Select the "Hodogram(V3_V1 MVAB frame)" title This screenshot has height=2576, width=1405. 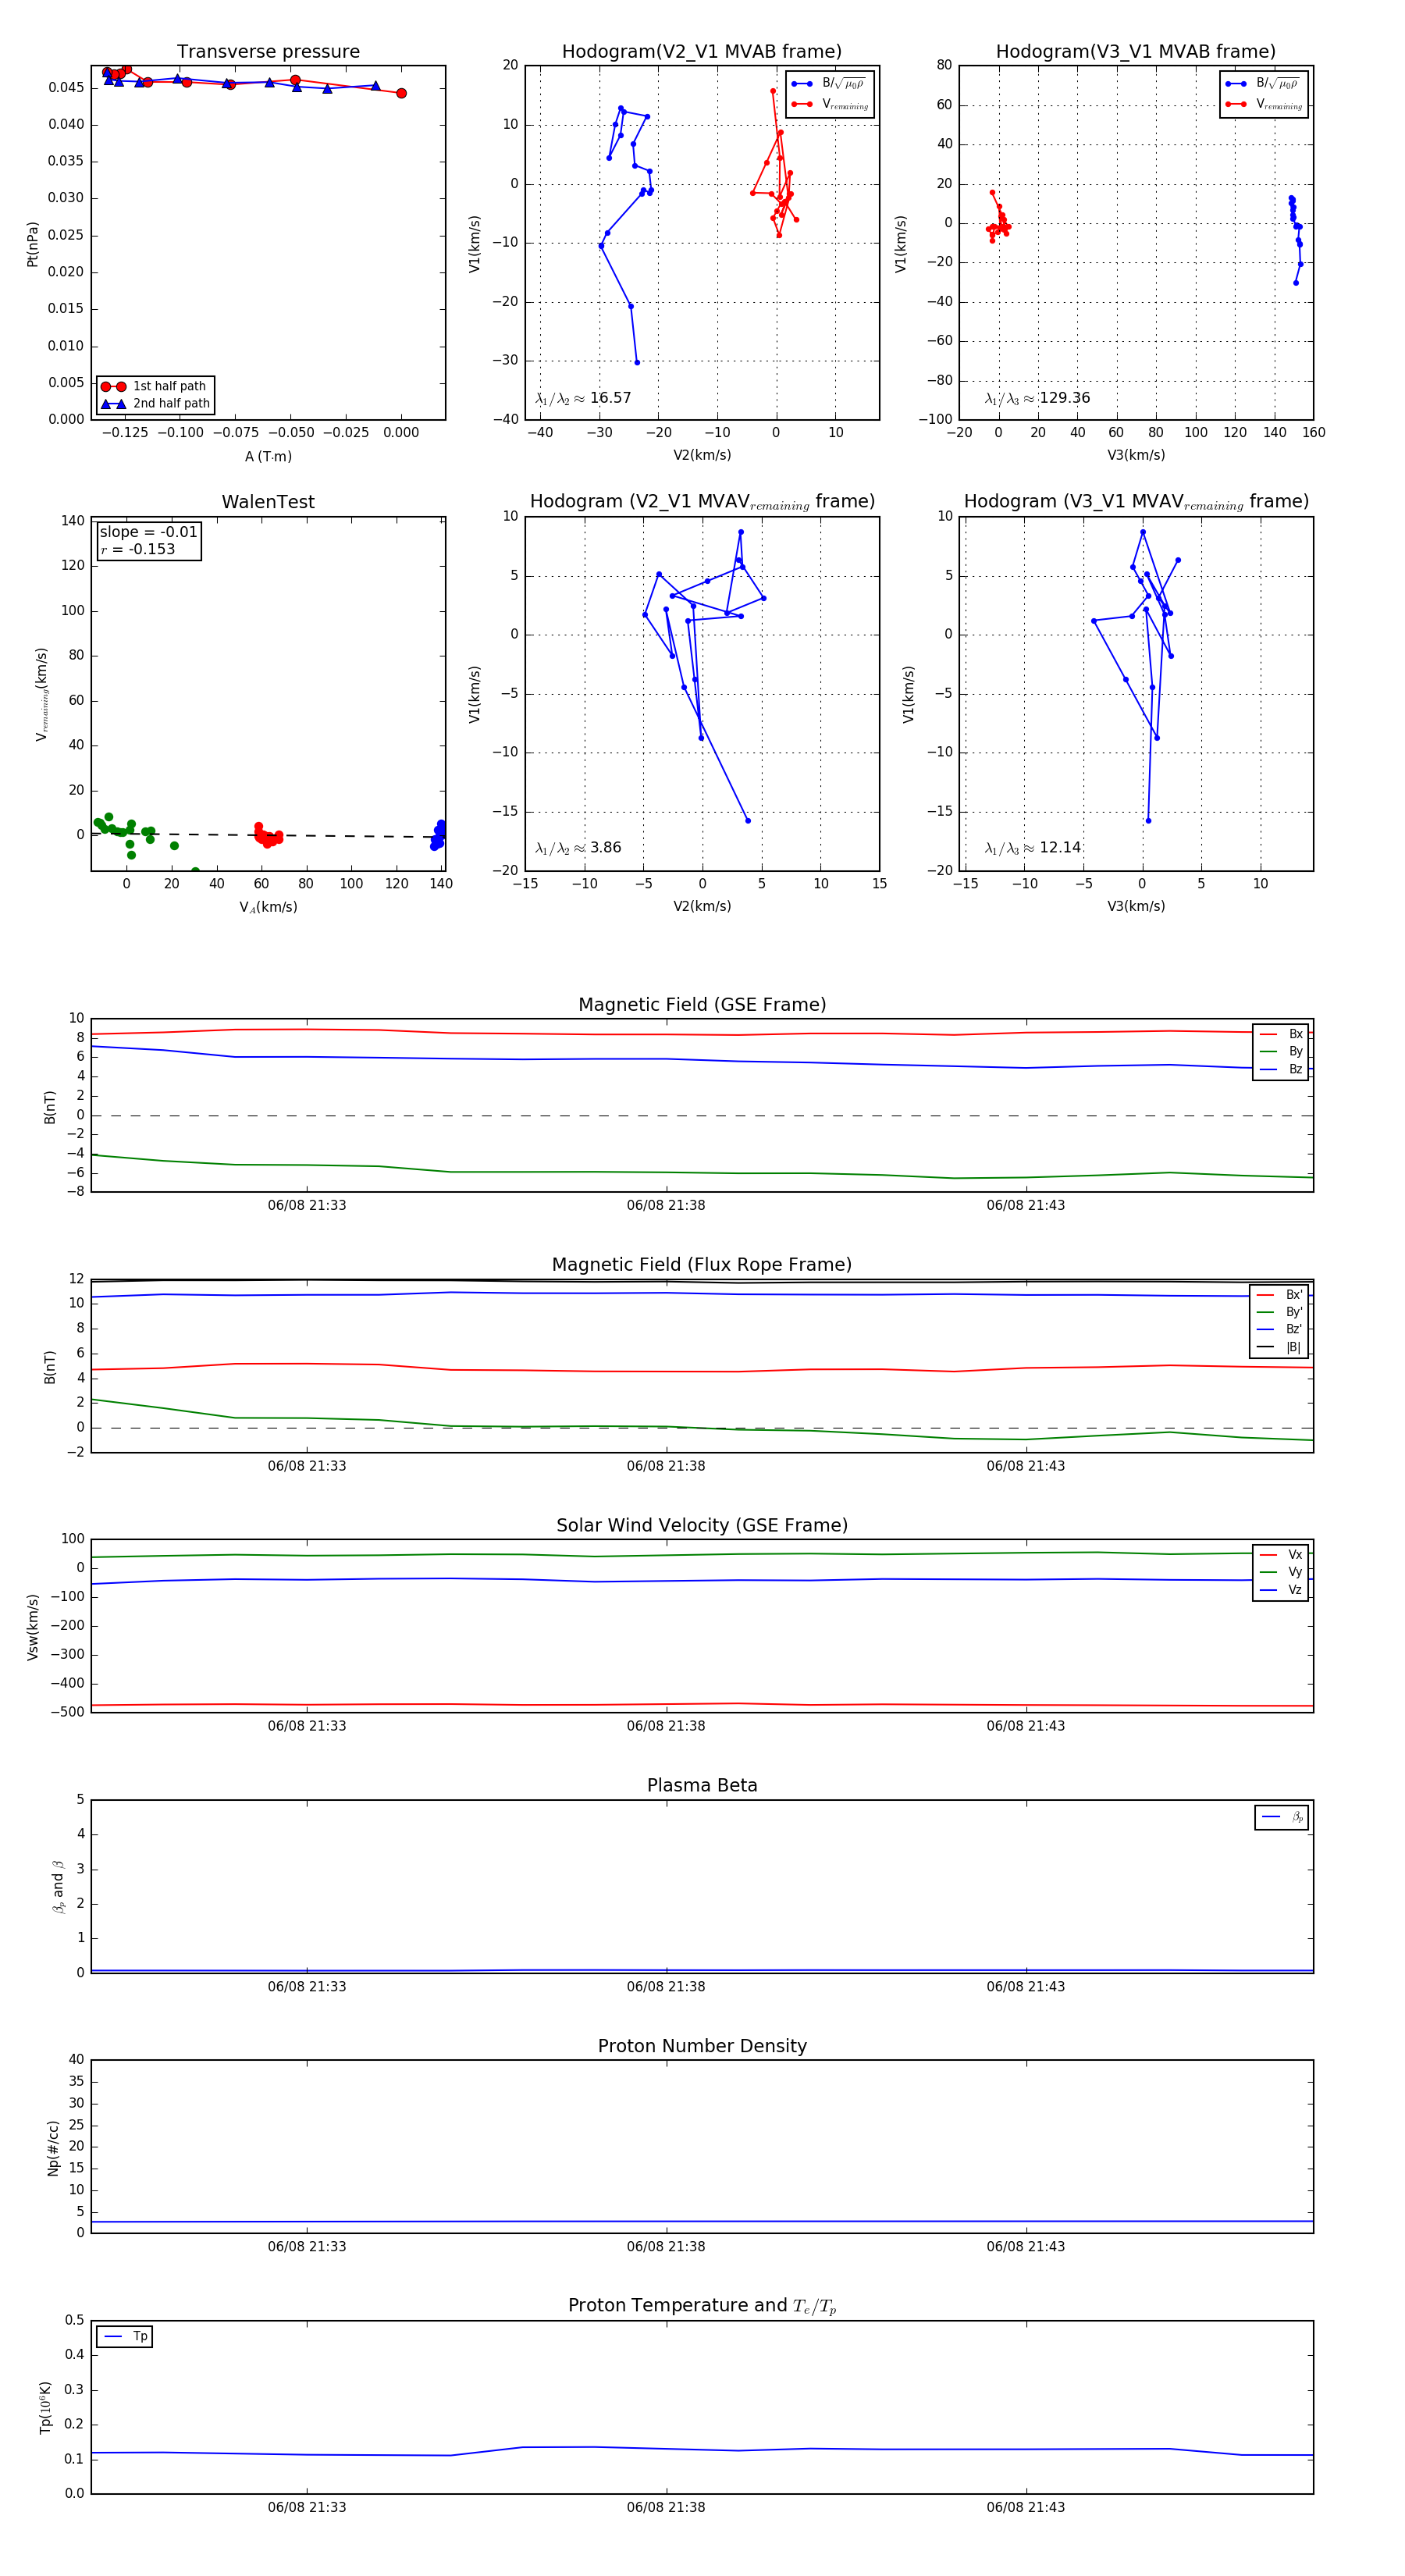[x=1136, y=52]
